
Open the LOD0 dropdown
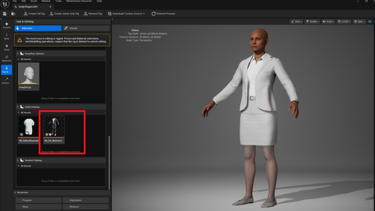[x=344, y=21]
